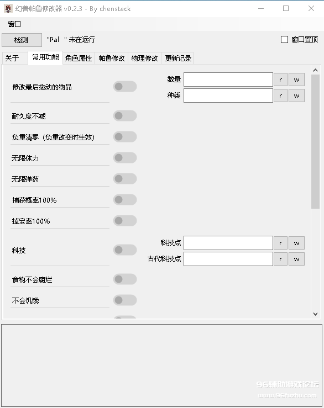
Task: Toggle the 耐久度不减 switch
Action: coord(125,116)
